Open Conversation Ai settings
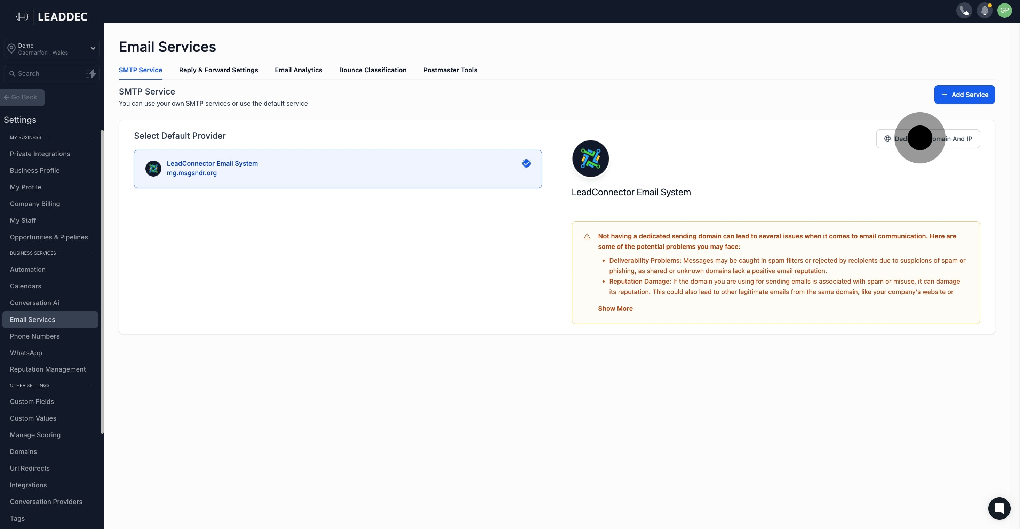This screenshot has height=529, width=1020. pyautogui.click(x=34, y=303)
